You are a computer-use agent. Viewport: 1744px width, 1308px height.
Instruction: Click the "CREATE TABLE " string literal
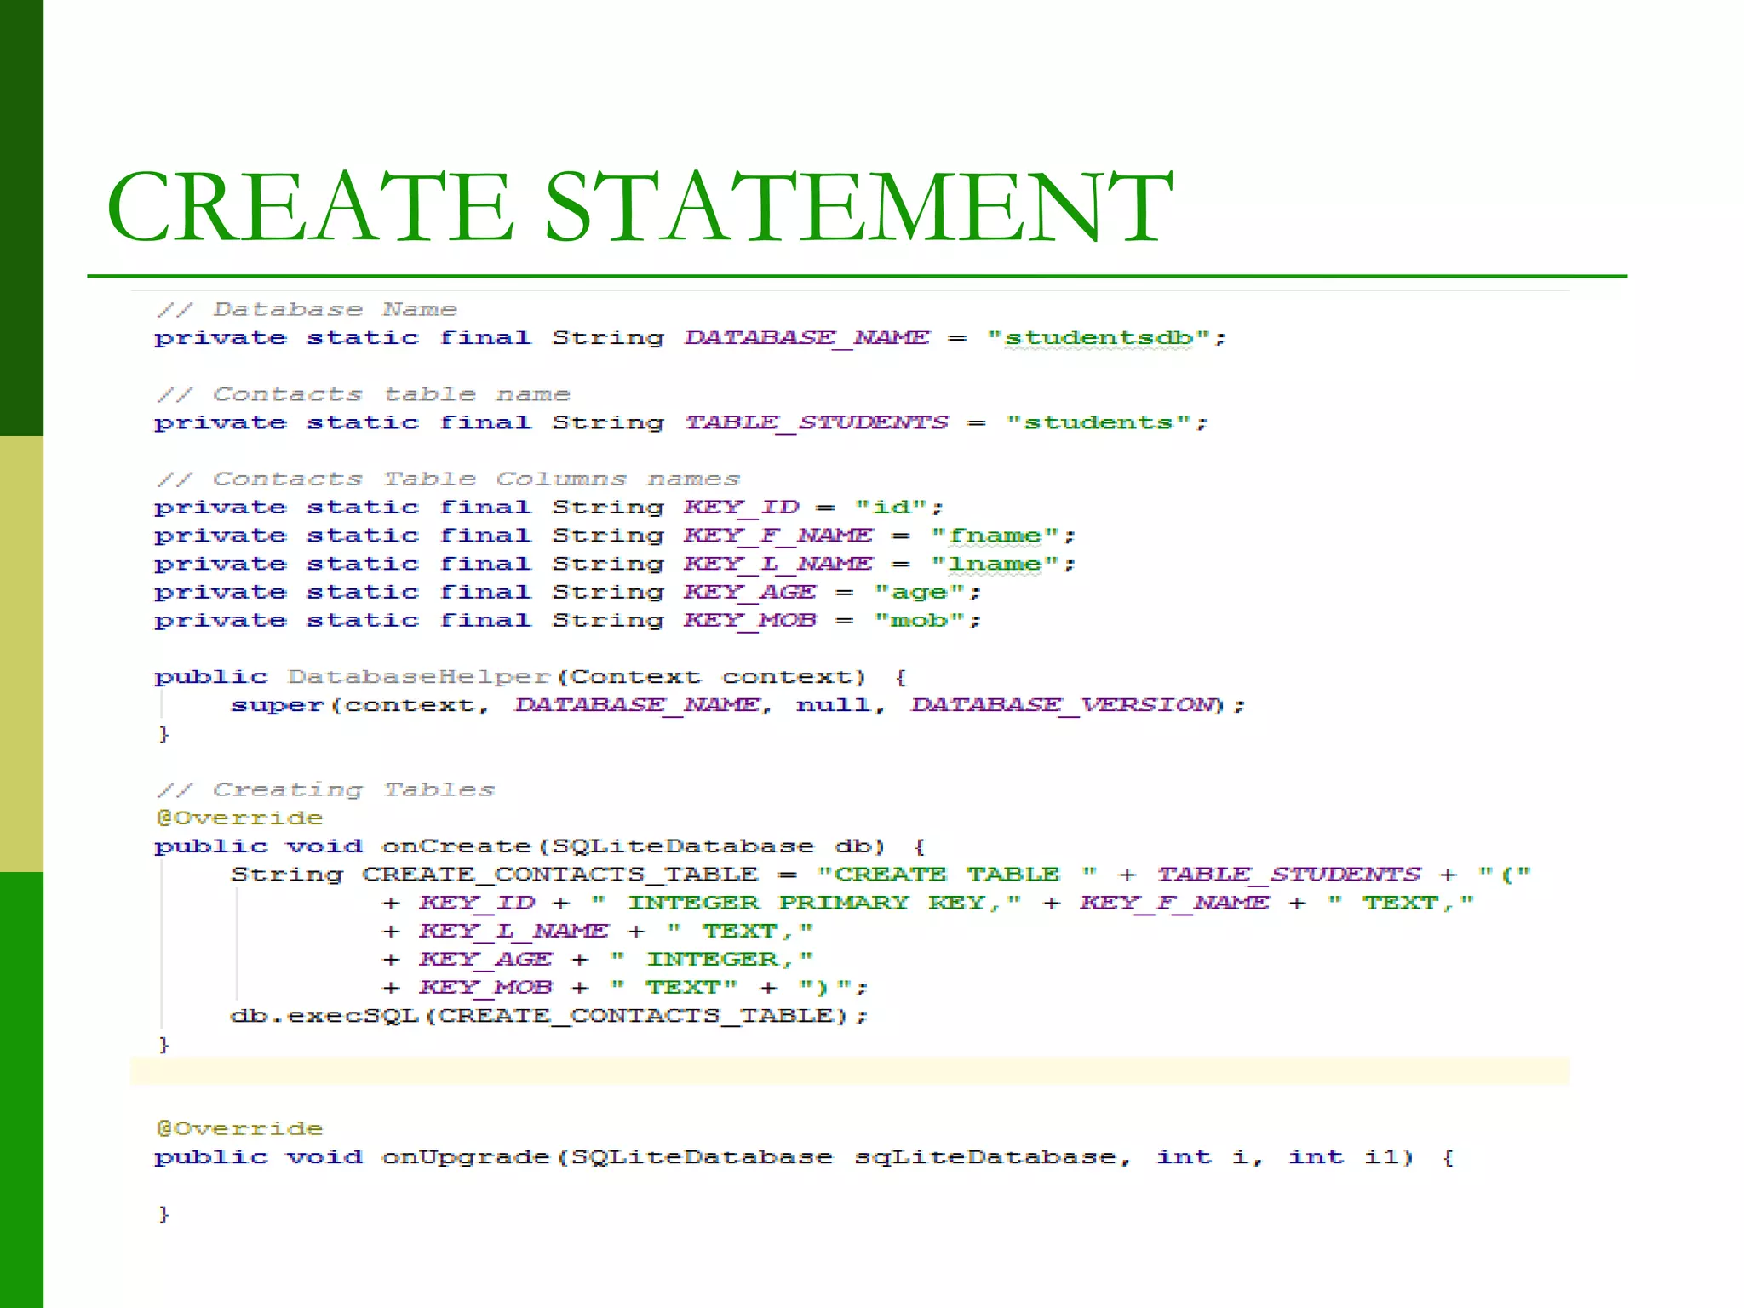point(956,875)
